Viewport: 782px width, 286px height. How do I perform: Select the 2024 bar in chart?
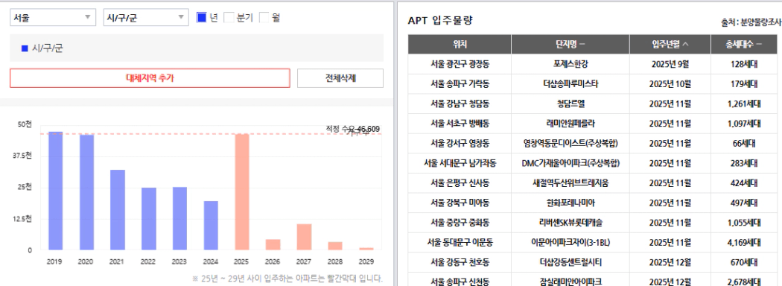pos(211,226)
